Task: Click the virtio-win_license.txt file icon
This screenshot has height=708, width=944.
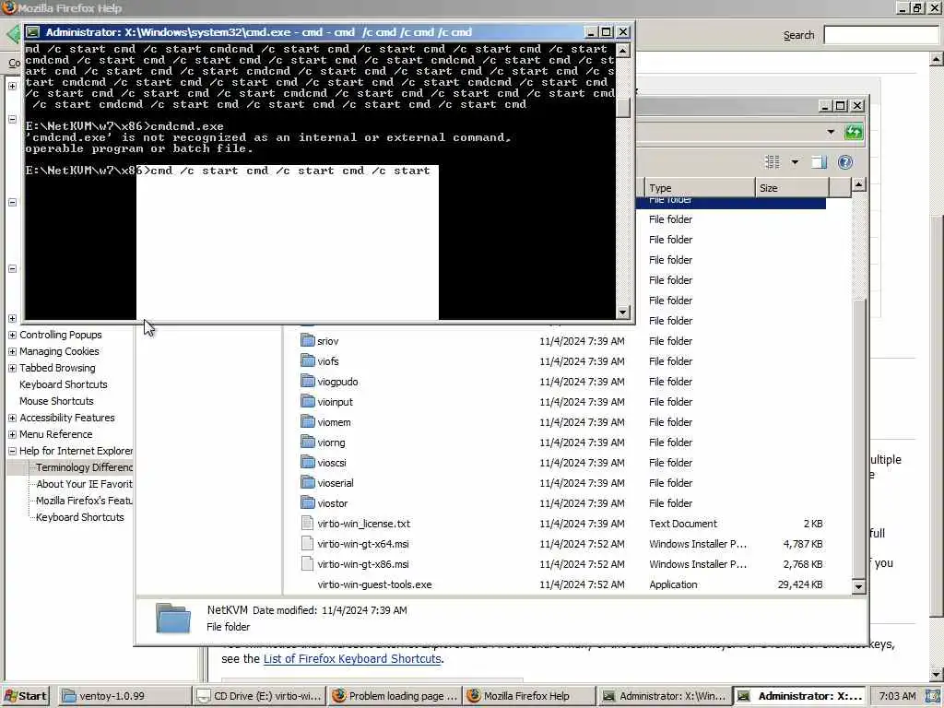Action: (x=308, y=524)
